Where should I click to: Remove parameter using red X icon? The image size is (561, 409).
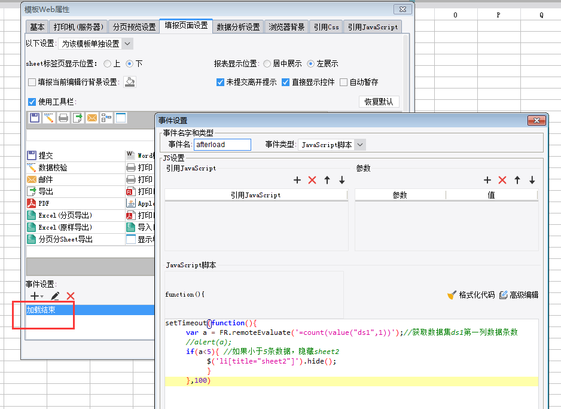point(502,180)
